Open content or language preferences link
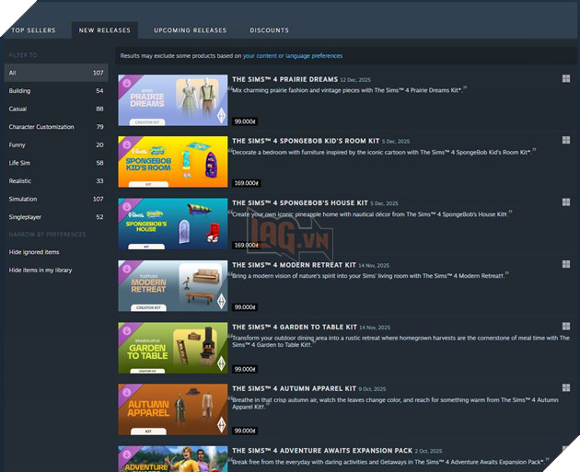 coord(292,56)
